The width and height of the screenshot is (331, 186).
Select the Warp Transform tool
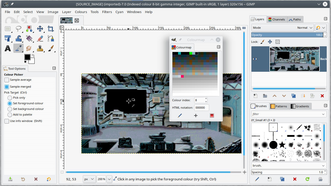(x=18, y=38)
